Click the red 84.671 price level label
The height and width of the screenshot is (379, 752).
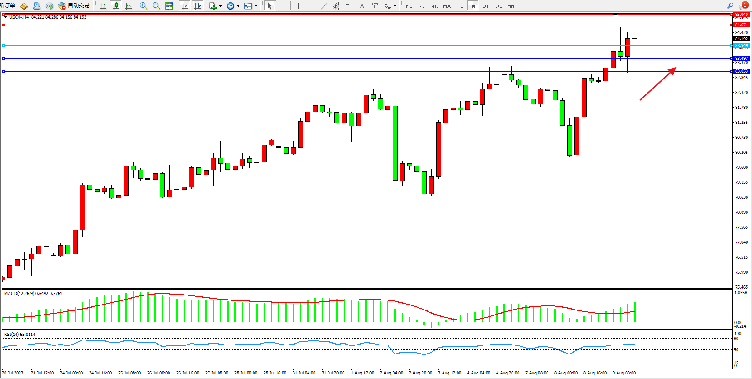pos(741,25)
